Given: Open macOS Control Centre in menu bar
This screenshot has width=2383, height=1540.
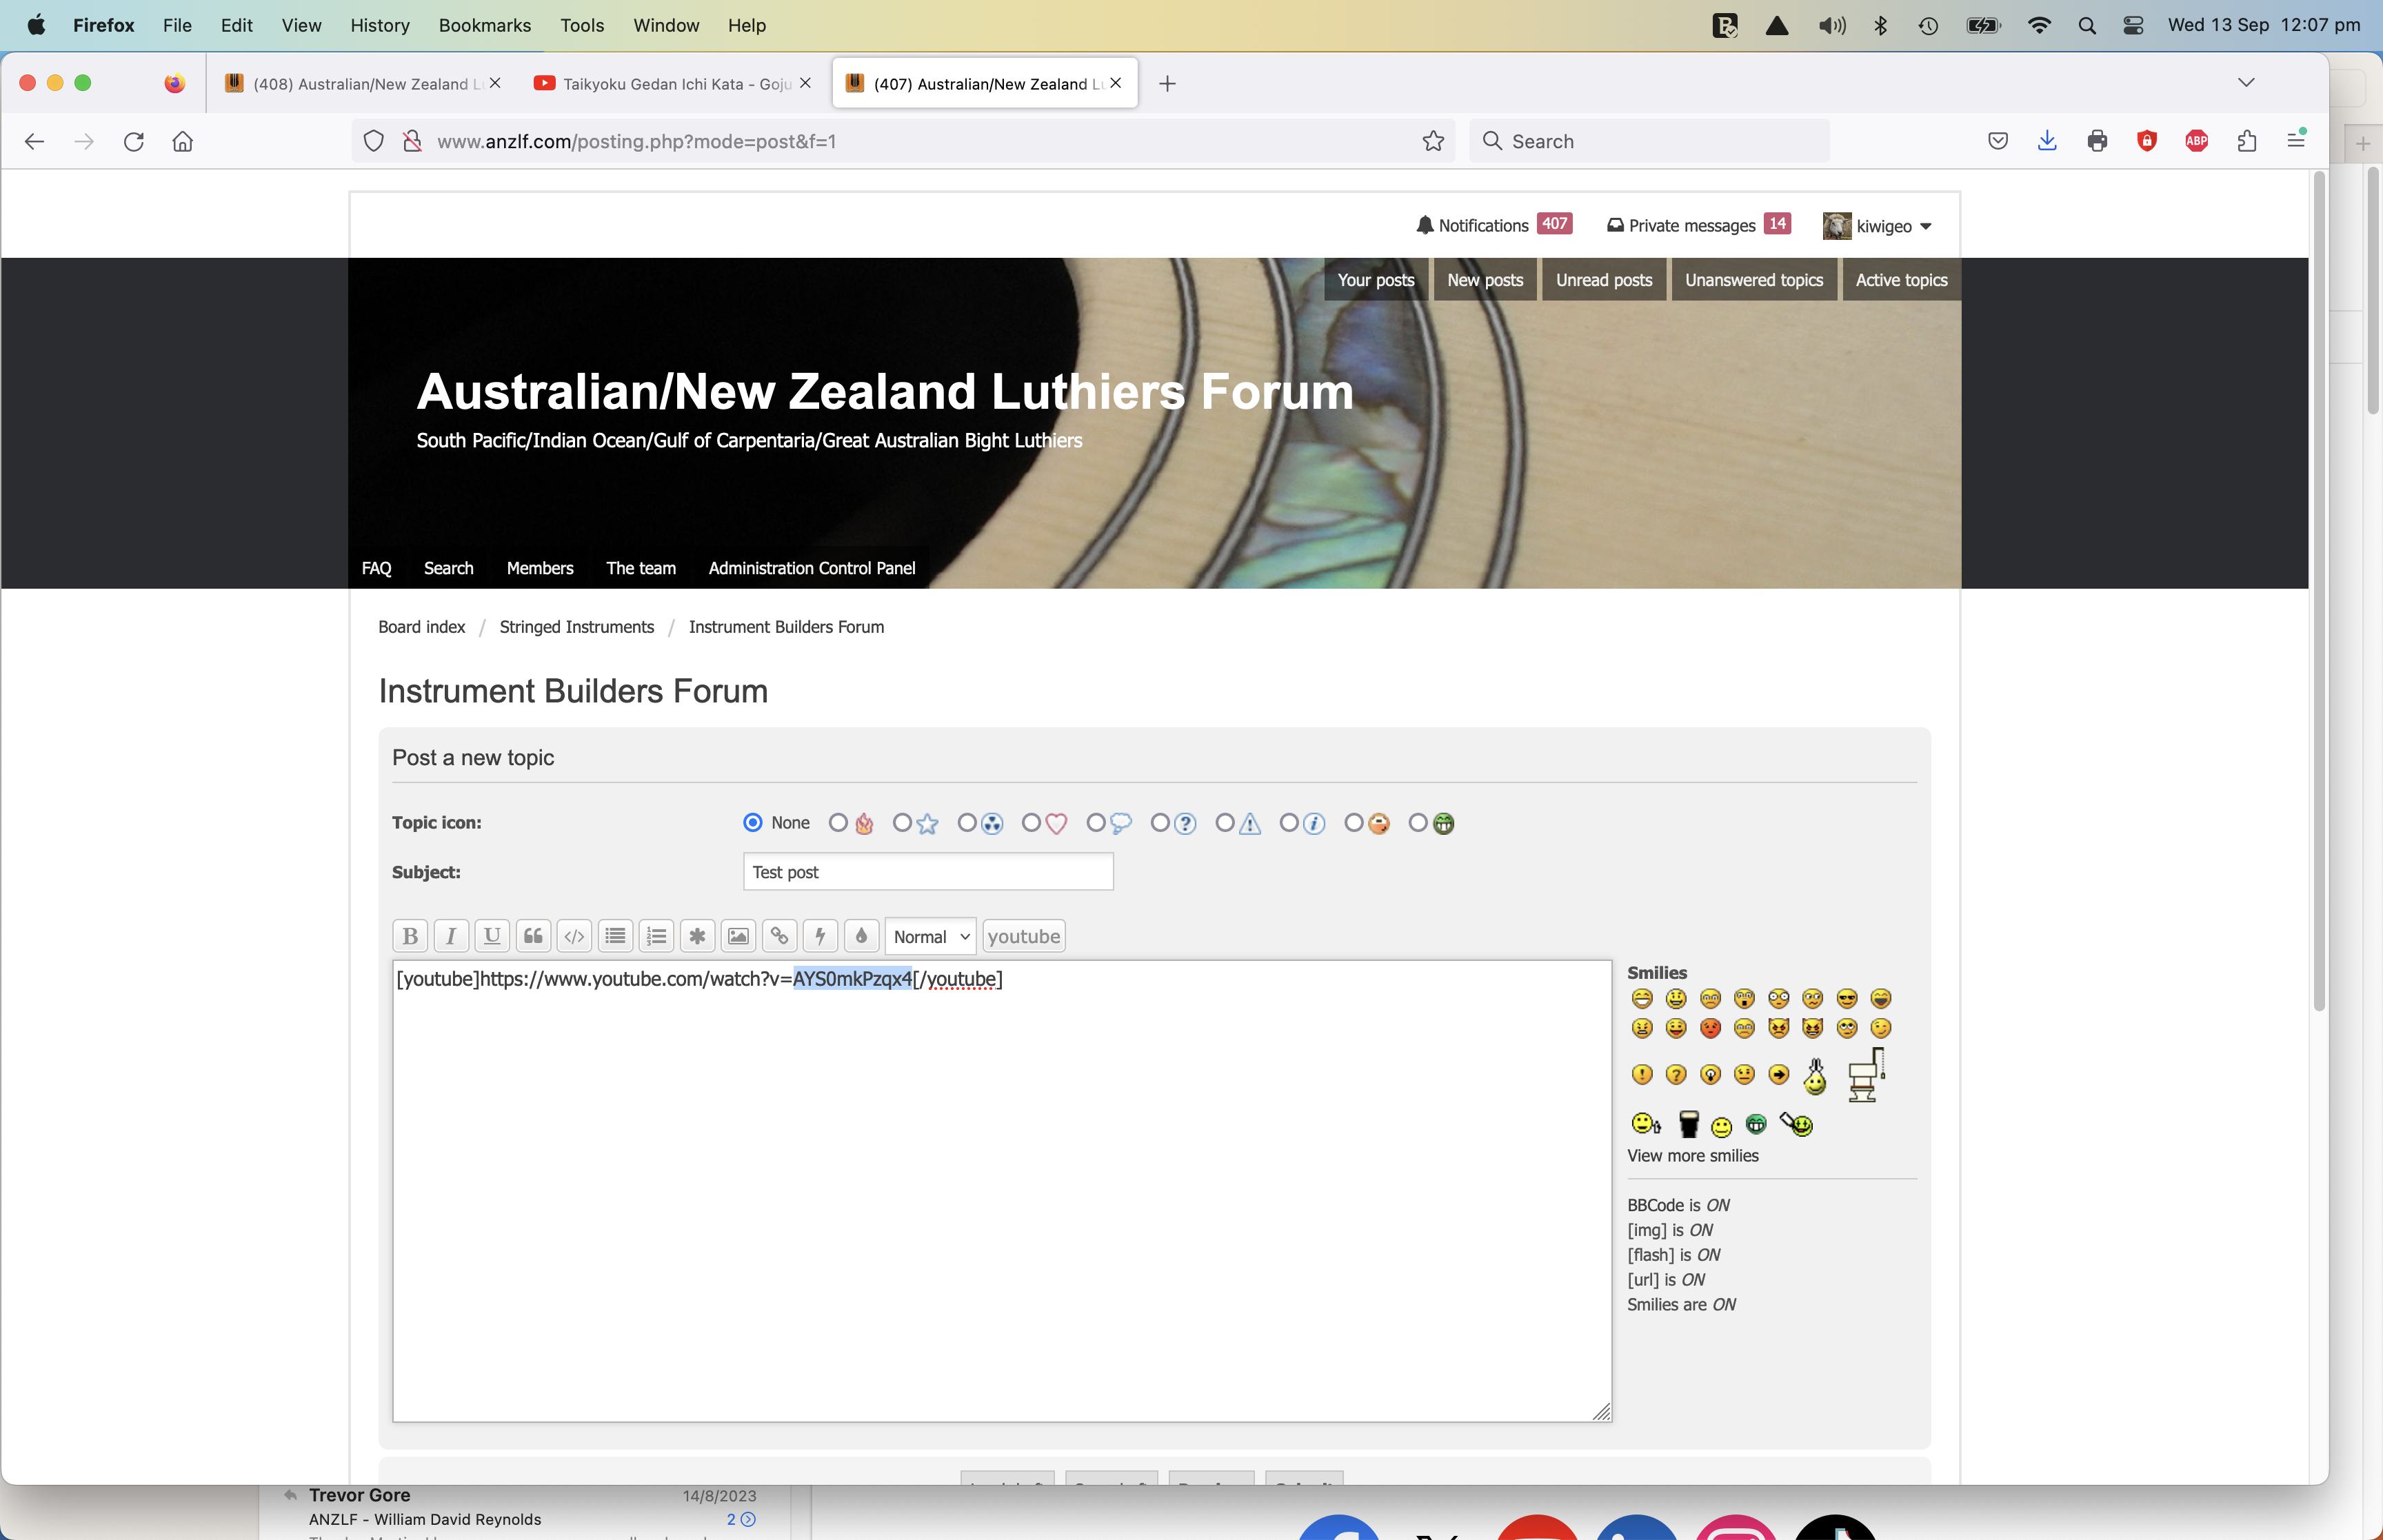Looking at the screenshot, I should [x=2133, y=25].
